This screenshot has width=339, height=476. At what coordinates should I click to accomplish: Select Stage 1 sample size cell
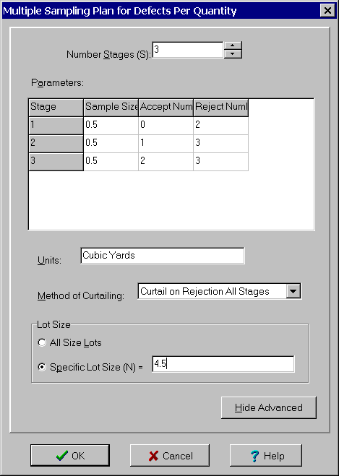point(111,126)
